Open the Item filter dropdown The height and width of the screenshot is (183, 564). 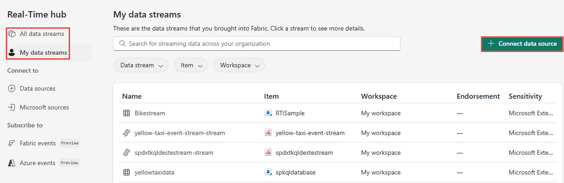[x=191, y=65]
